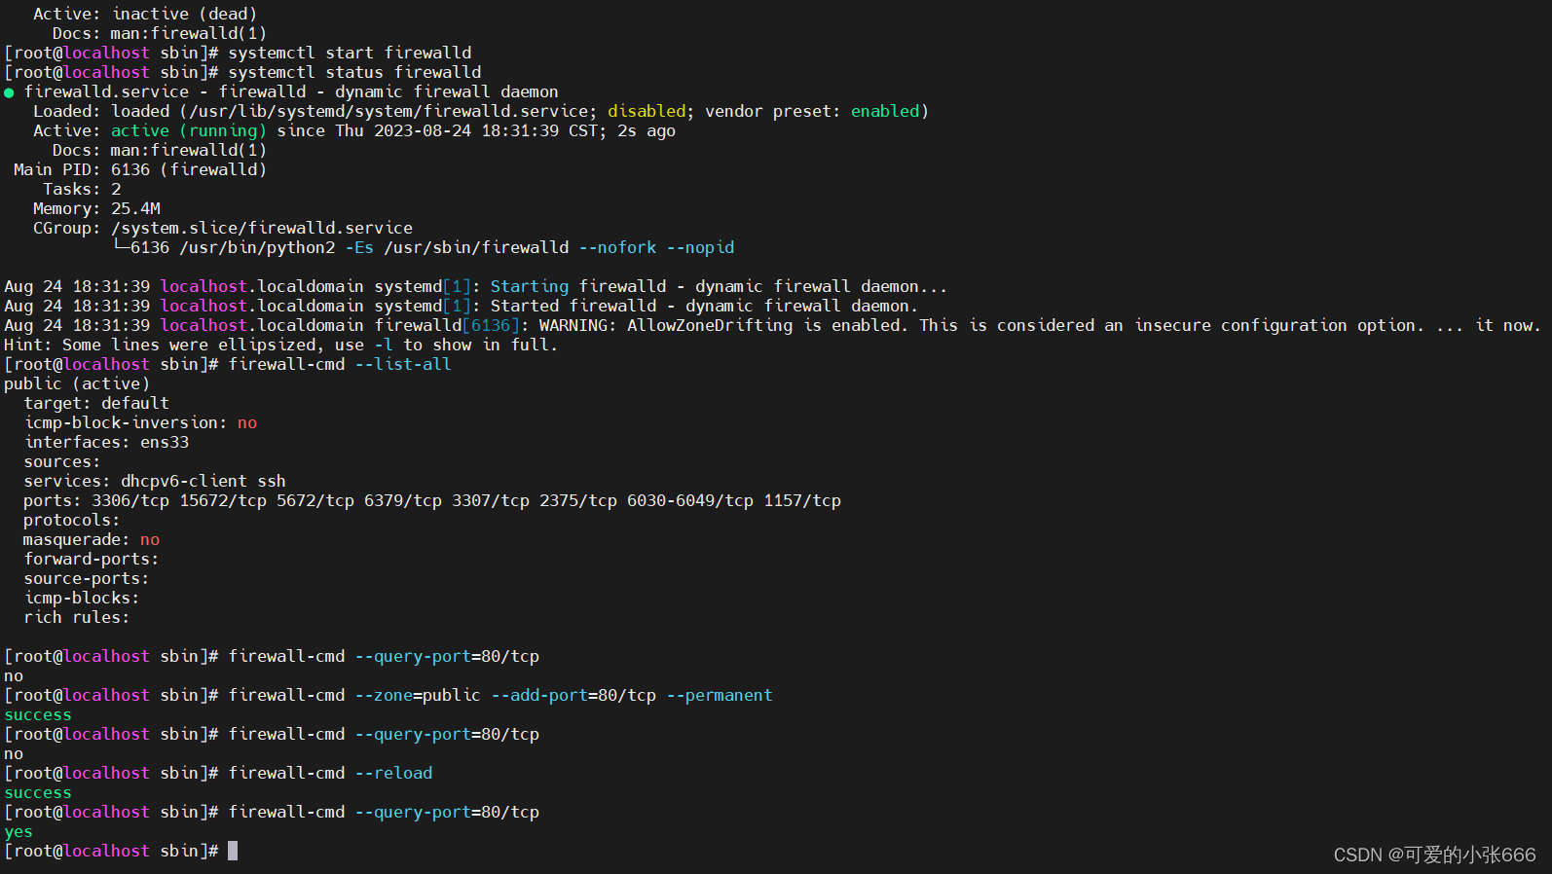Screen dimensions: 1552x874
Task: Click the 'success' output after reload command
Action: click(x=38, y=792)
